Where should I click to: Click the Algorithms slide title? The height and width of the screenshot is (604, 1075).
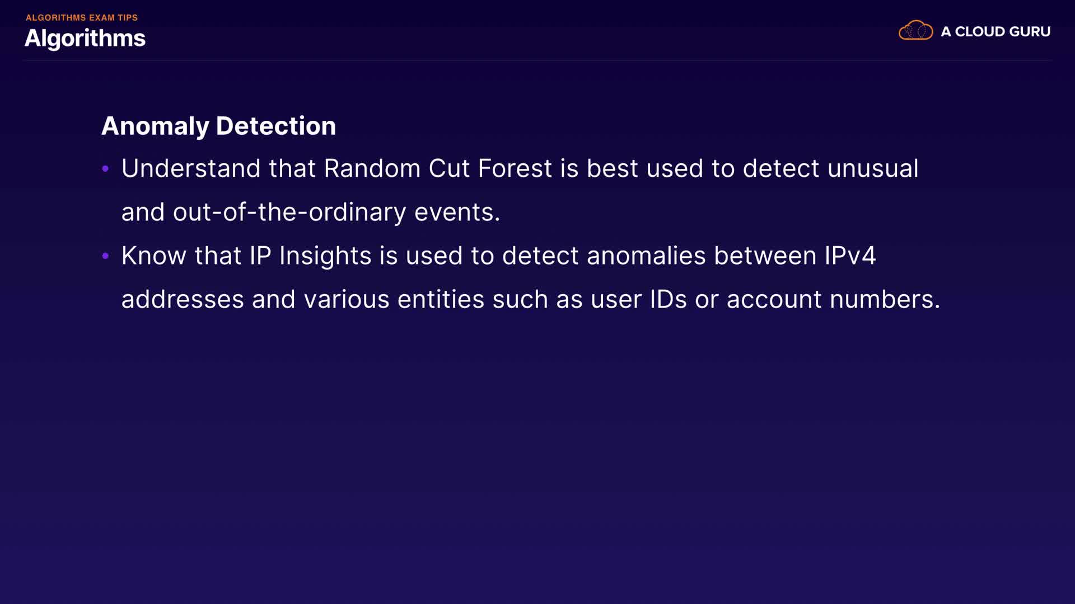click(85, 39)
